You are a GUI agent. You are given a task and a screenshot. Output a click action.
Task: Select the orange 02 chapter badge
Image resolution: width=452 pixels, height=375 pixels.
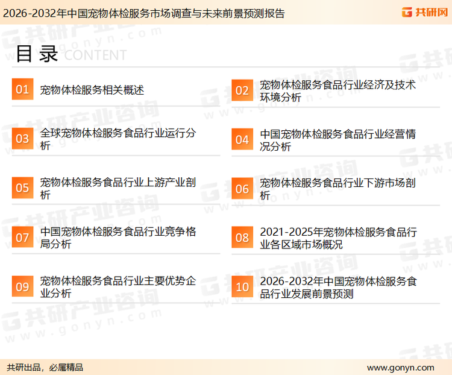242,90
